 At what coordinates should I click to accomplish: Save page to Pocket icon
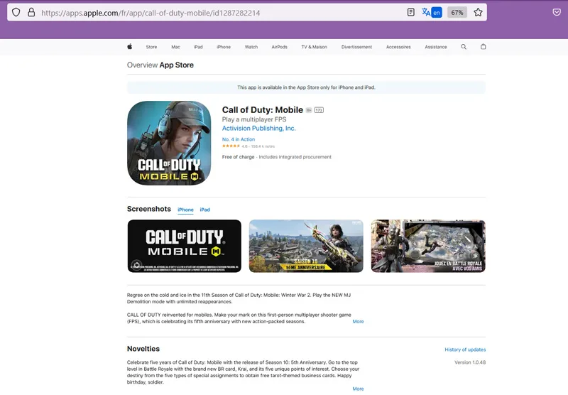pos(557,12)
